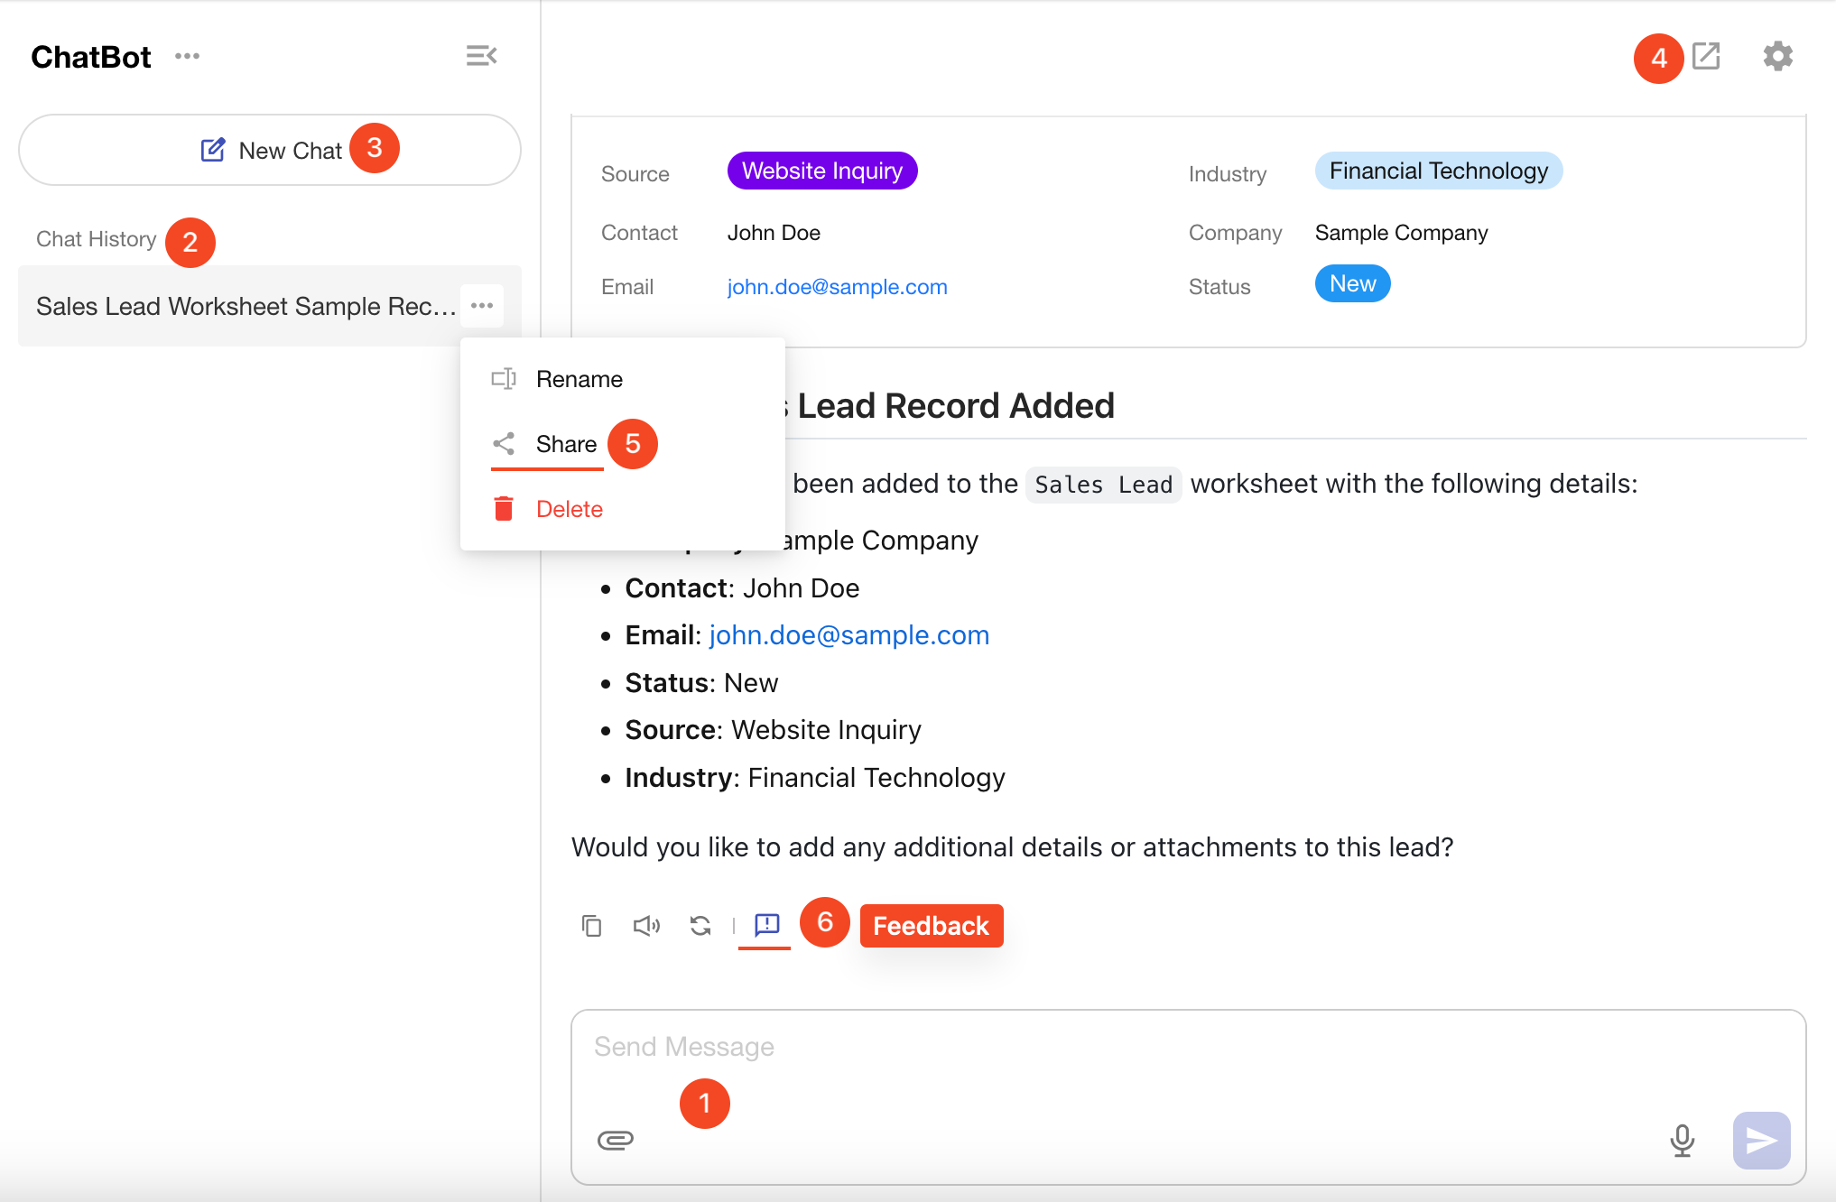
Task: Click the john.doe@sample.com link in record card
Action: point(837,287)
